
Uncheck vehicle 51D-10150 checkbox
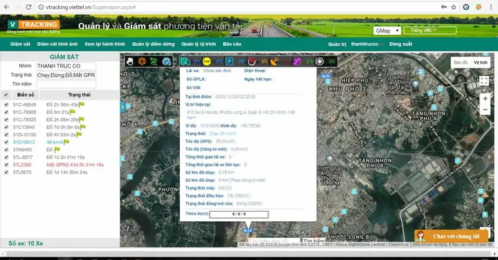click(x=6, y=135)
